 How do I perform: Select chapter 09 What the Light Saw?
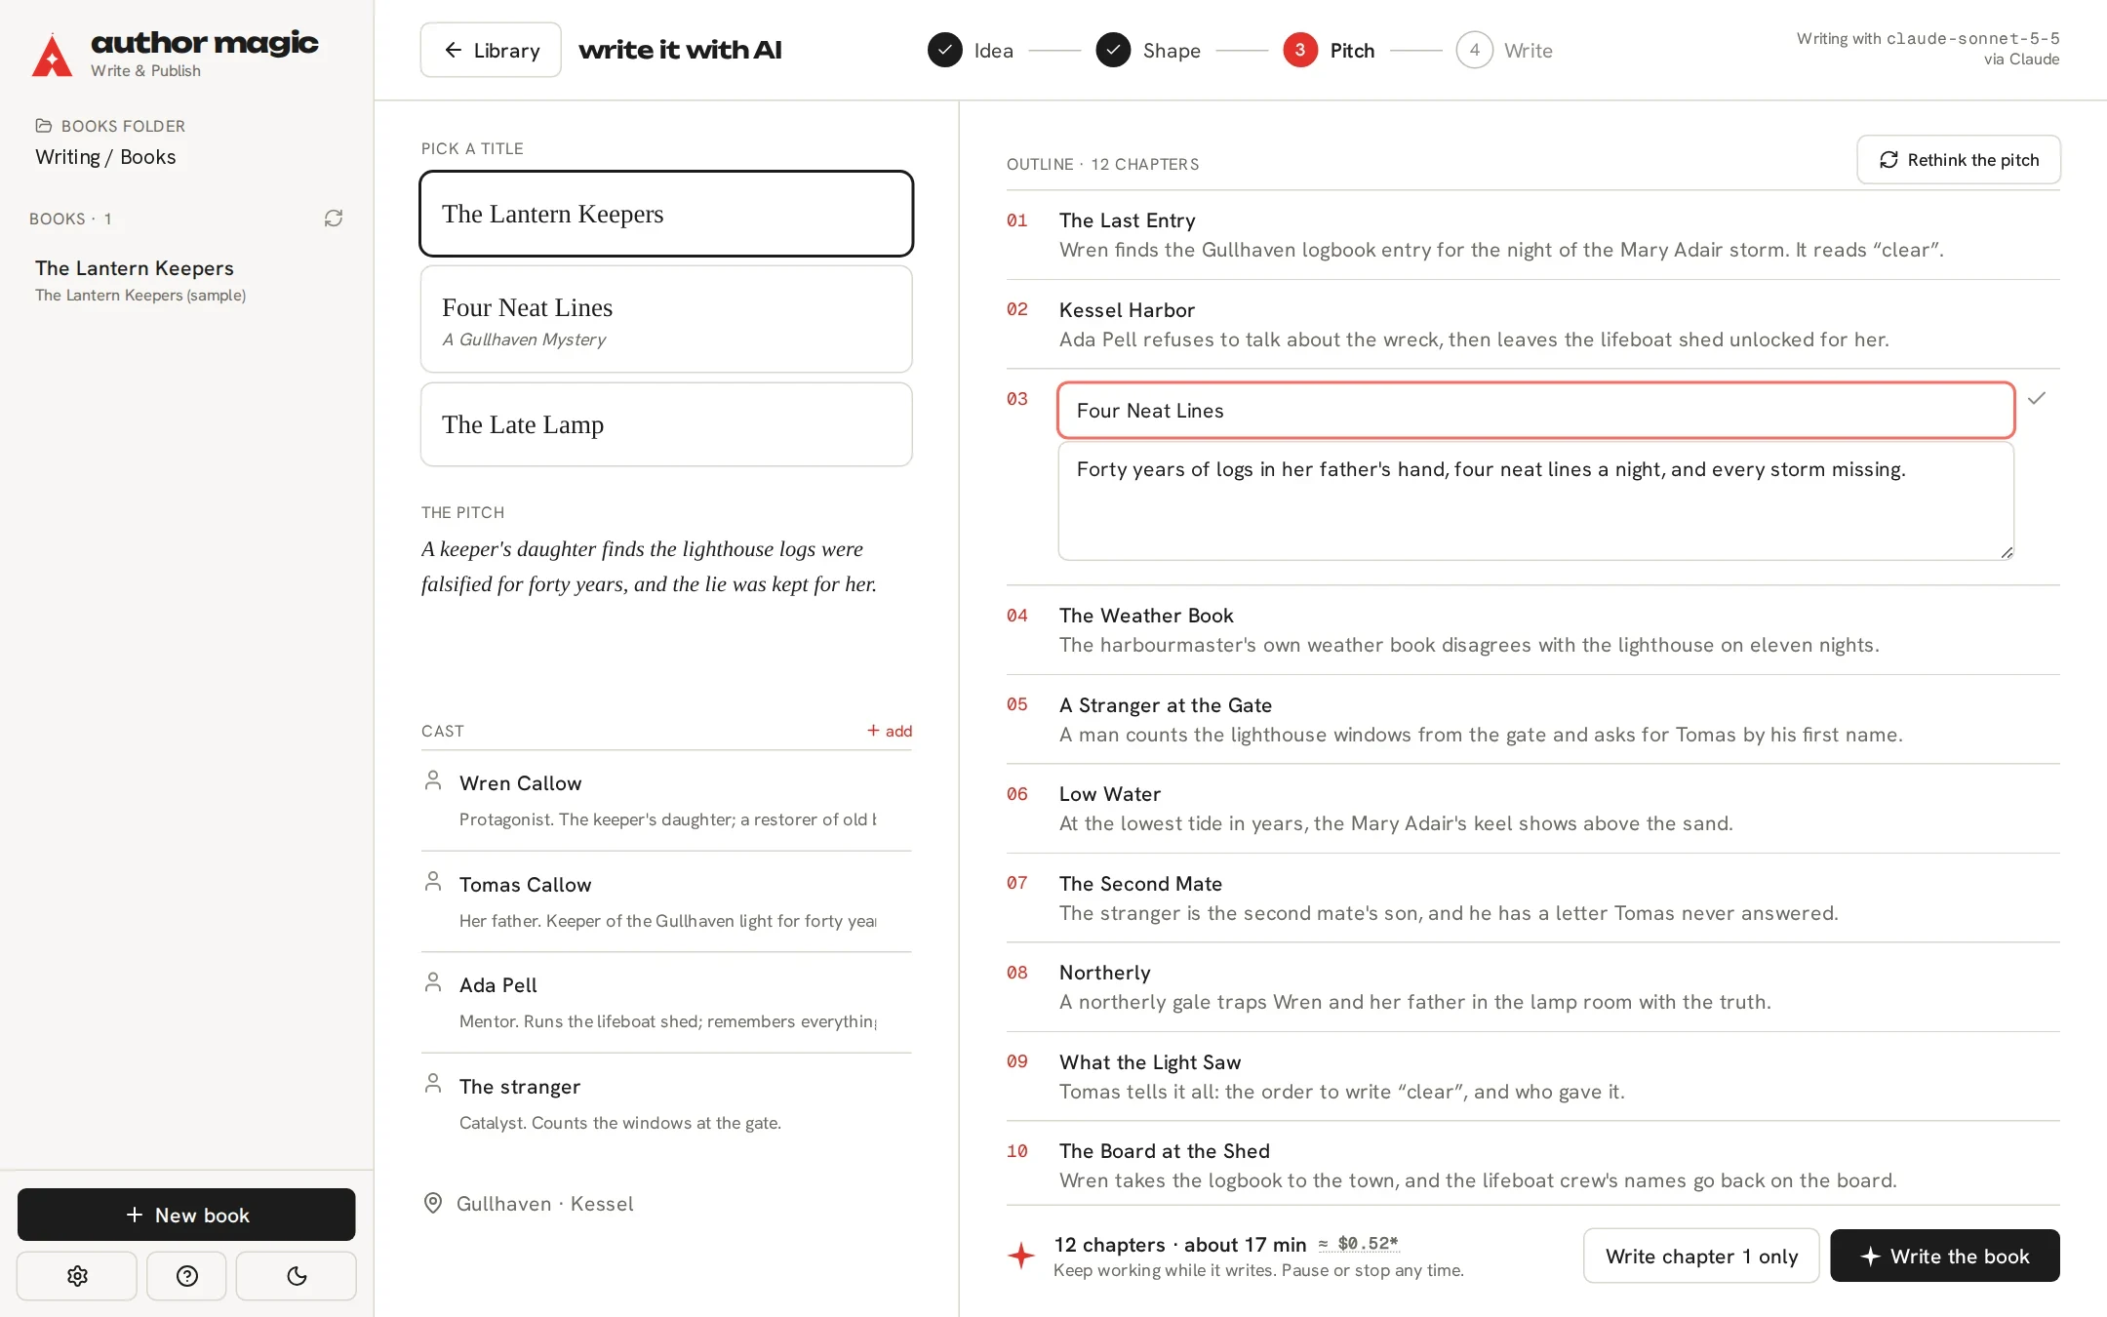(x=1533, y=1077)
